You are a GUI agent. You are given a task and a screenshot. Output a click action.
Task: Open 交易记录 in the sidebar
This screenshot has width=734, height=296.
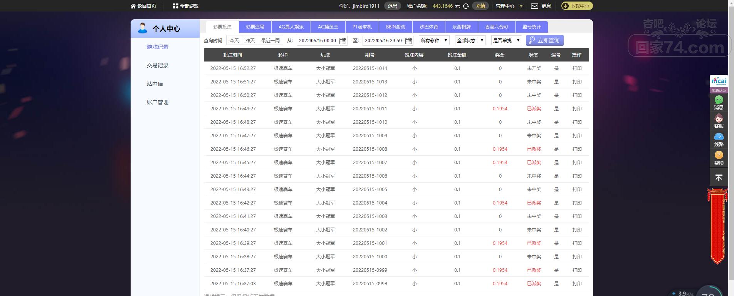(x=158, y=65)
